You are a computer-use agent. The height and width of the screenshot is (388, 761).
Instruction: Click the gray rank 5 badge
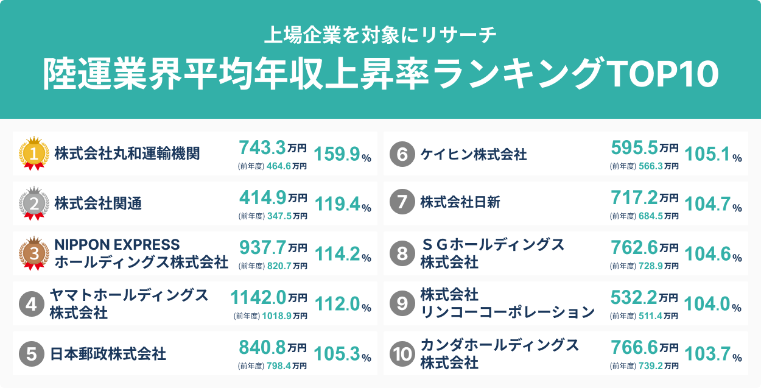tap(31, 353)
